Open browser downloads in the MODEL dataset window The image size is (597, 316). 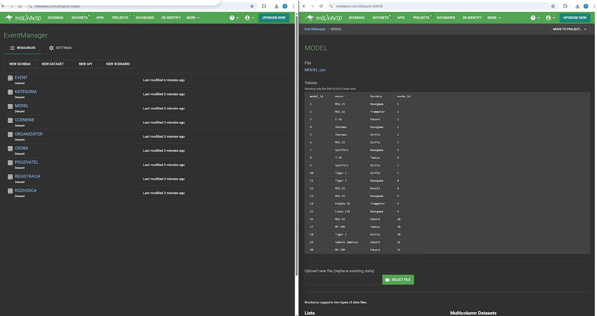[x=577, y=6]
